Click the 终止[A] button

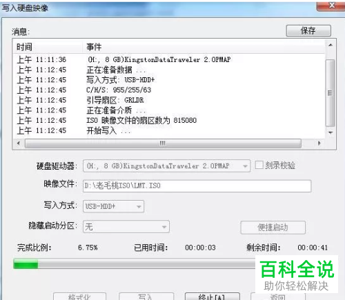(x=213, y=297)
